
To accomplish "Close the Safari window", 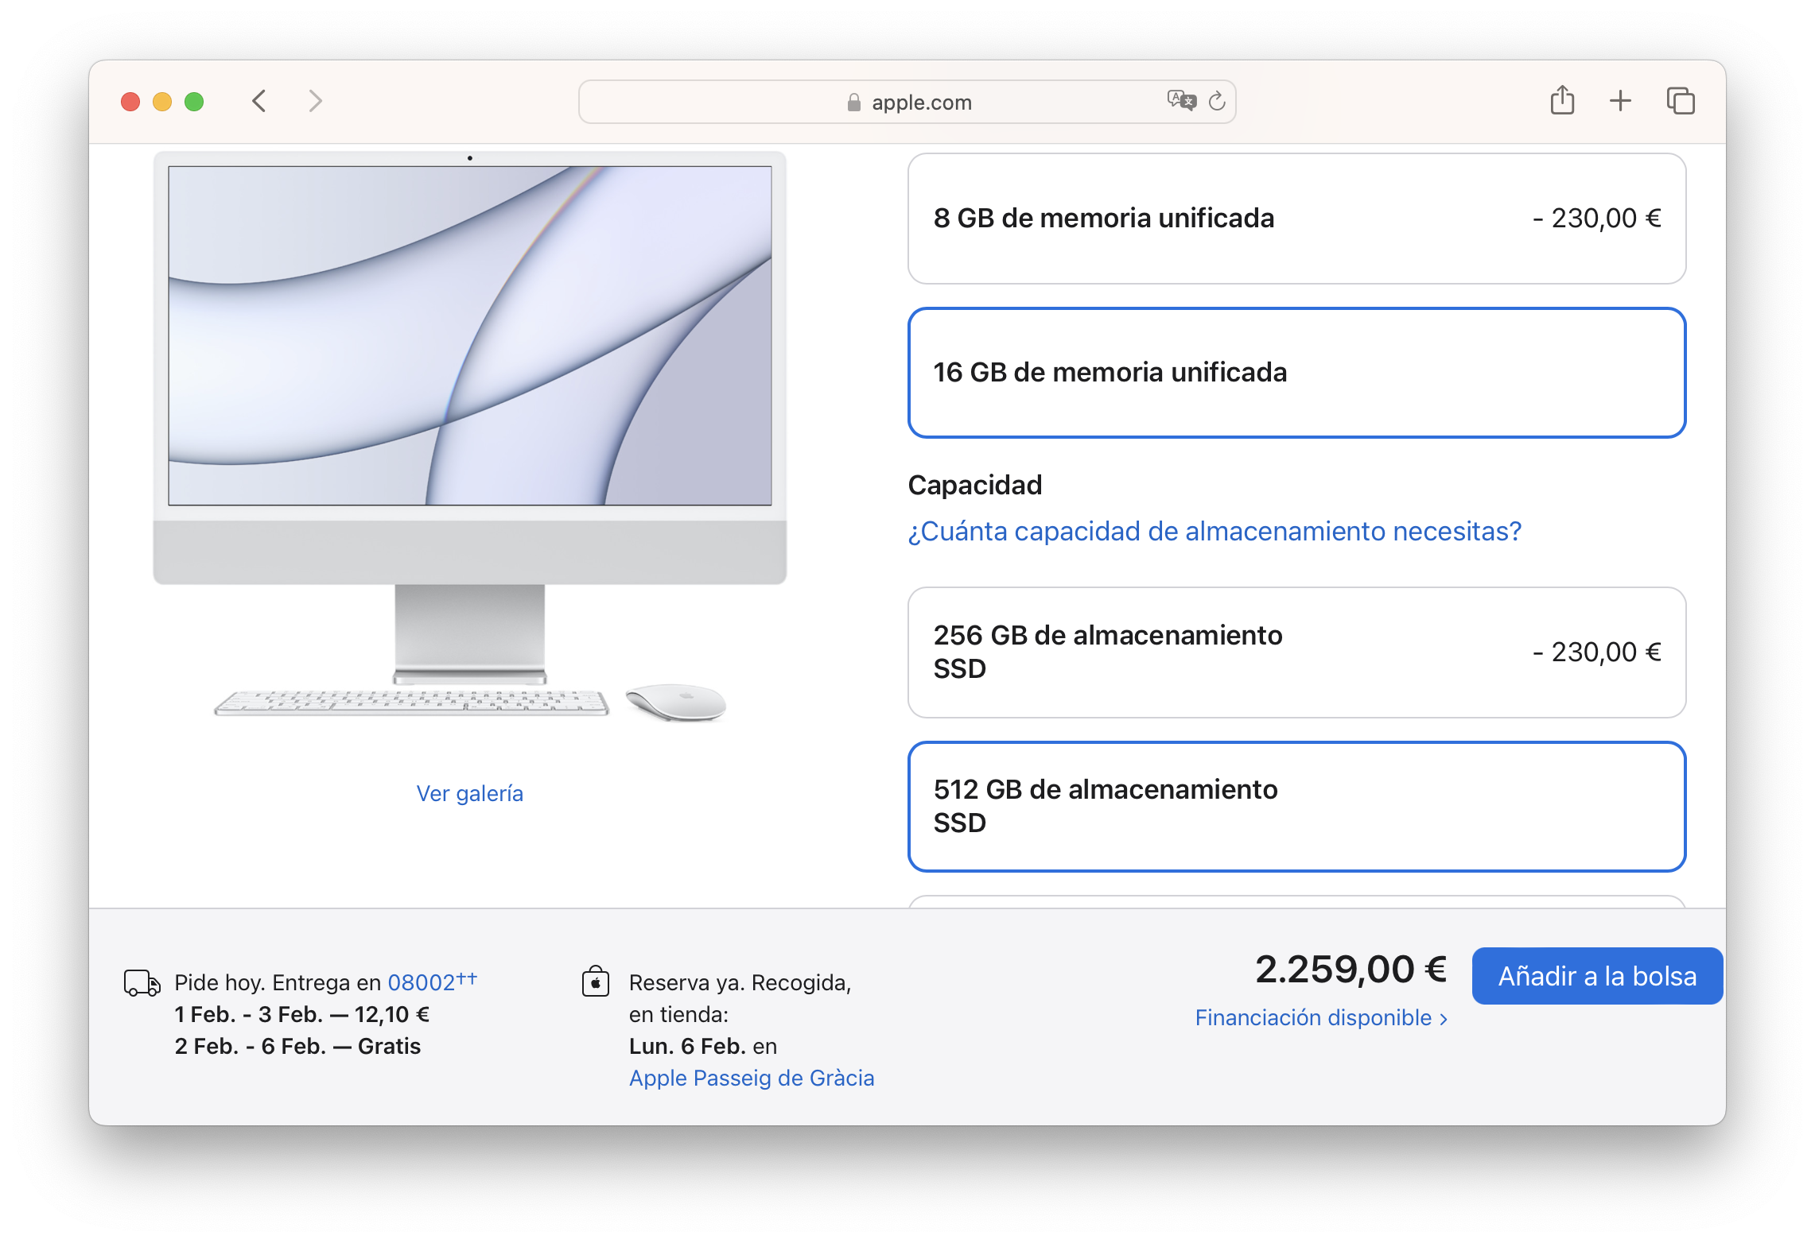I will pos(130,102).
